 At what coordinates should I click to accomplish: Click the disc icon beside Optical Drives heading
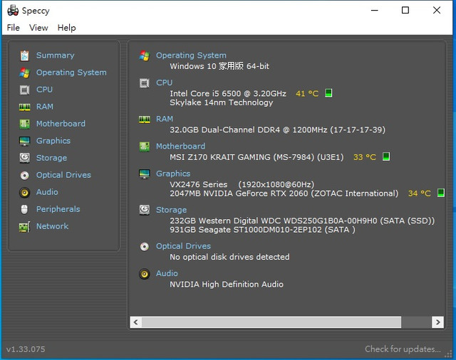click(x=144, y=246)
